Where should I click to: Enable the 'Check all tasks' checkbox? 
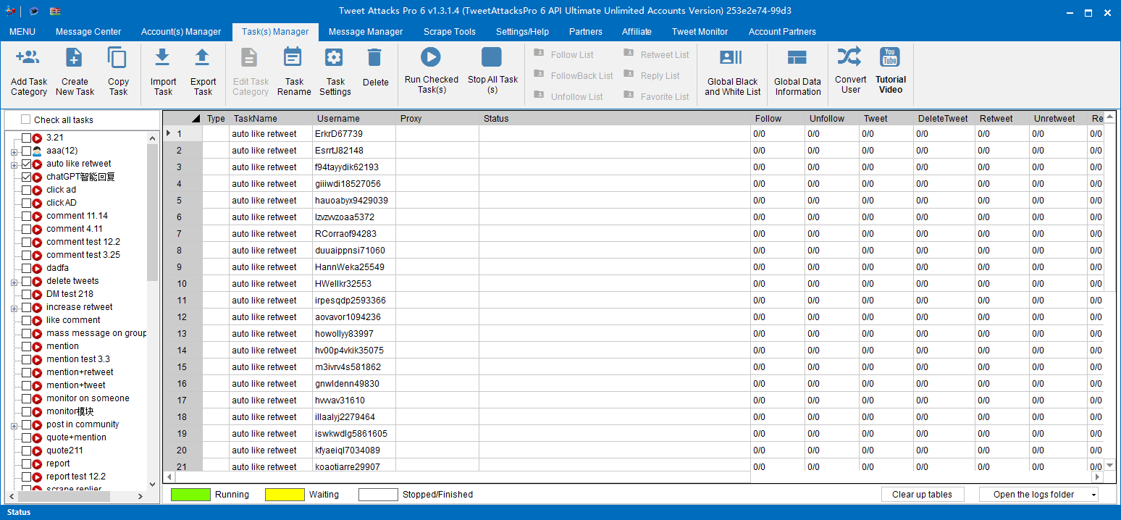pos(26,119)
